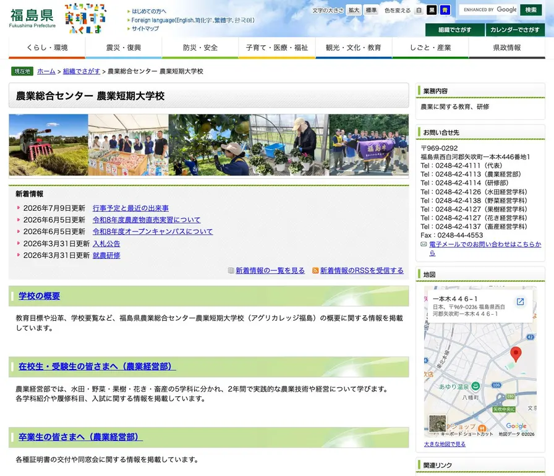Open 組織でさがす green button
This screenshot has height=476, width=554.
tap(454, 30)
